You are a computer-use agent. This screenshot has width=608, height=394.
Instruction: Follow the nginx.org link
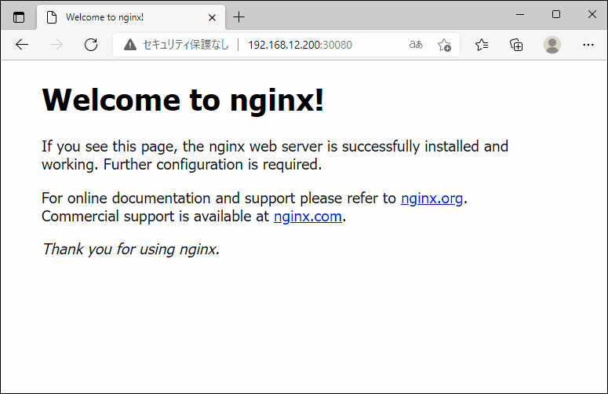pyautogui.click(x=431, y=199)
